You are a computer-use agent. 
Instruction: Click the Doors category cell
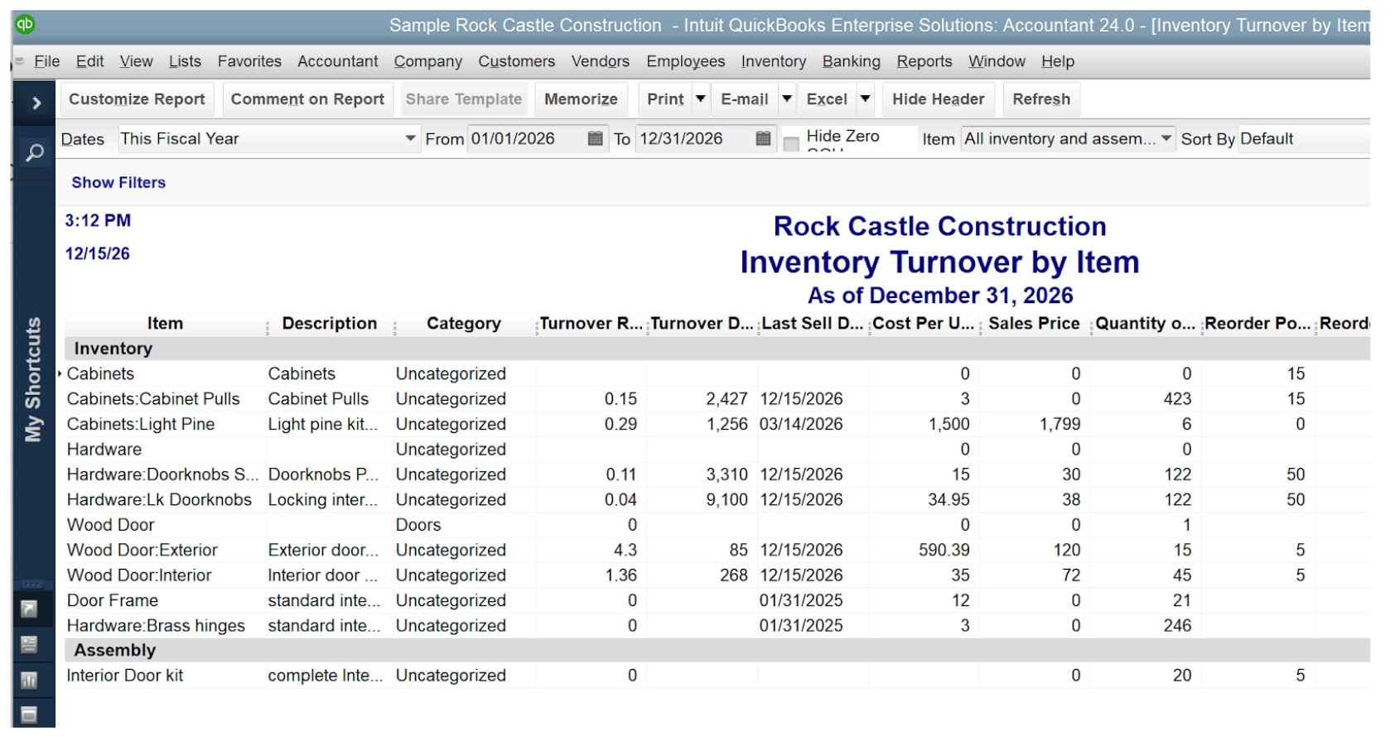(418, 524)
